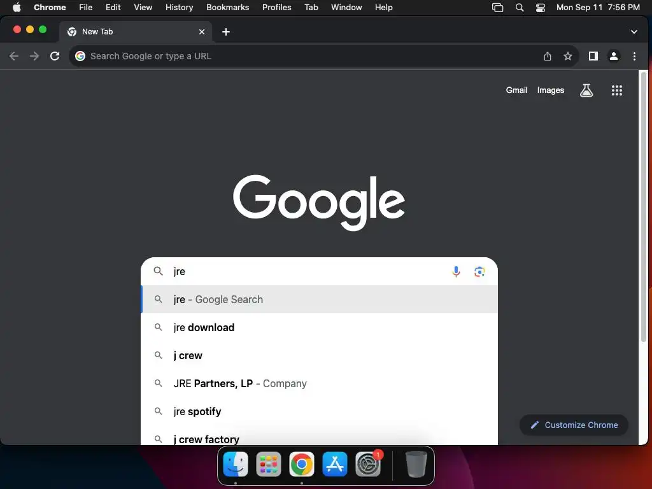Screen dimensions: 652x489
Task: Open Trash in the Dock
Action: coord(416,464)
